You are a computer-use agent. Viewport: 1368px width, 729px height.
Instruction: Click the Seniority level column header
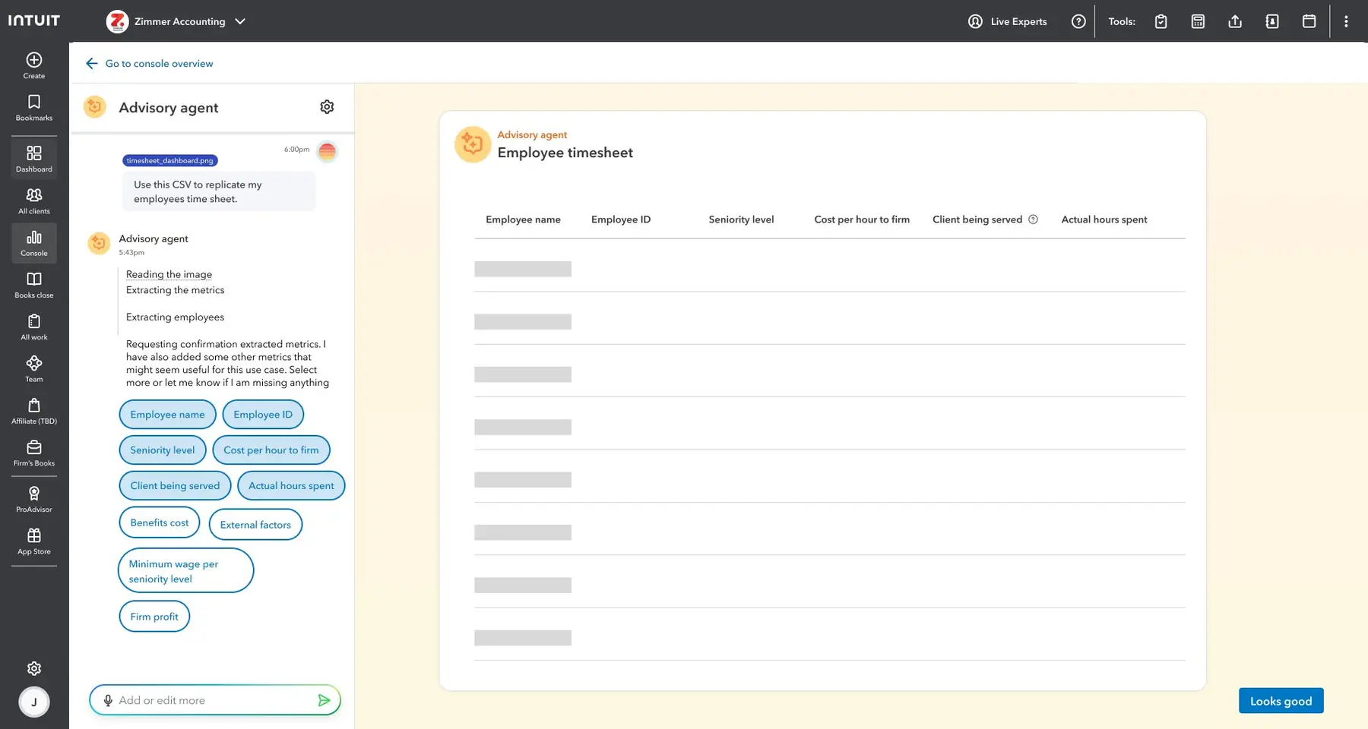coord(741,219)
